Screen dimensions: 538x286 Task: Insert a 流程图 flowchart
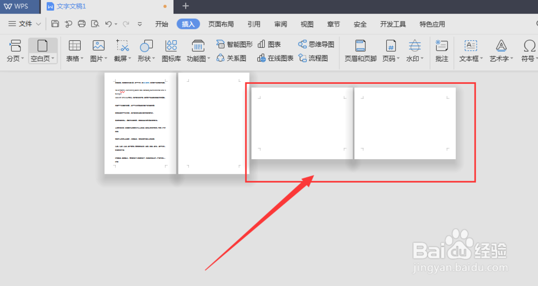coord(313,58)
